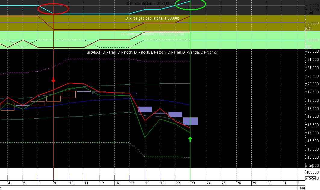Click the 20,500 price axis label

[x=313, y=76]
